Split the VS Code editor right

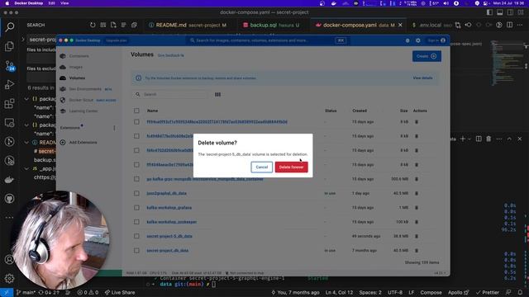509,25
